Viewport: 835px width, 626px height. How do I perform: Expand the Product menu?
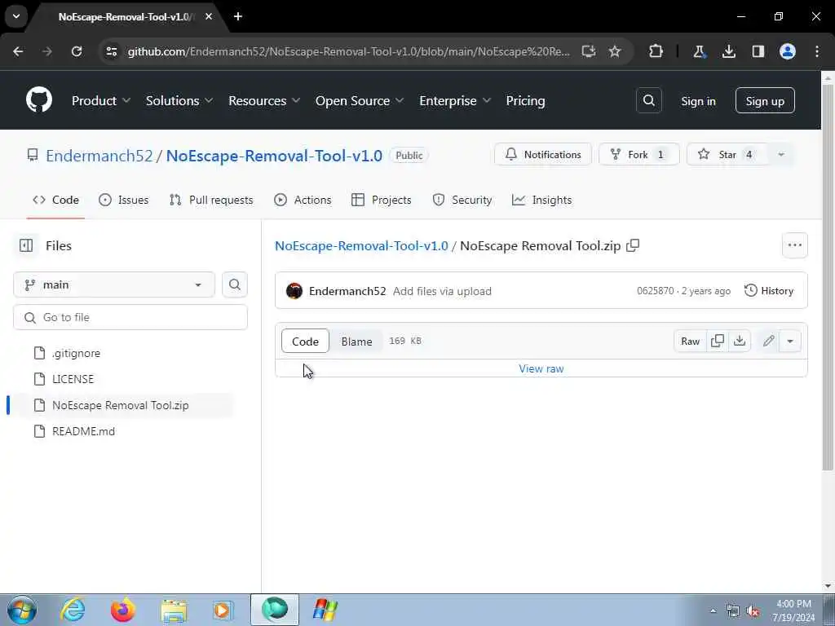pyautogui.click(x=100, y=100)
